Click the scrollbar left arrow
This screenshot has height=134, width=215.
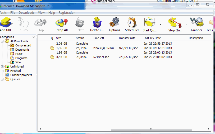point(40,129)
